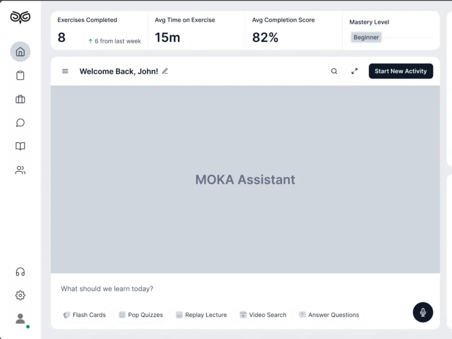Viewport: 452px width, 339px height.
Task: Click the Beginner mastery level badge
Action: pyautogui.click(x=366, y=37)
